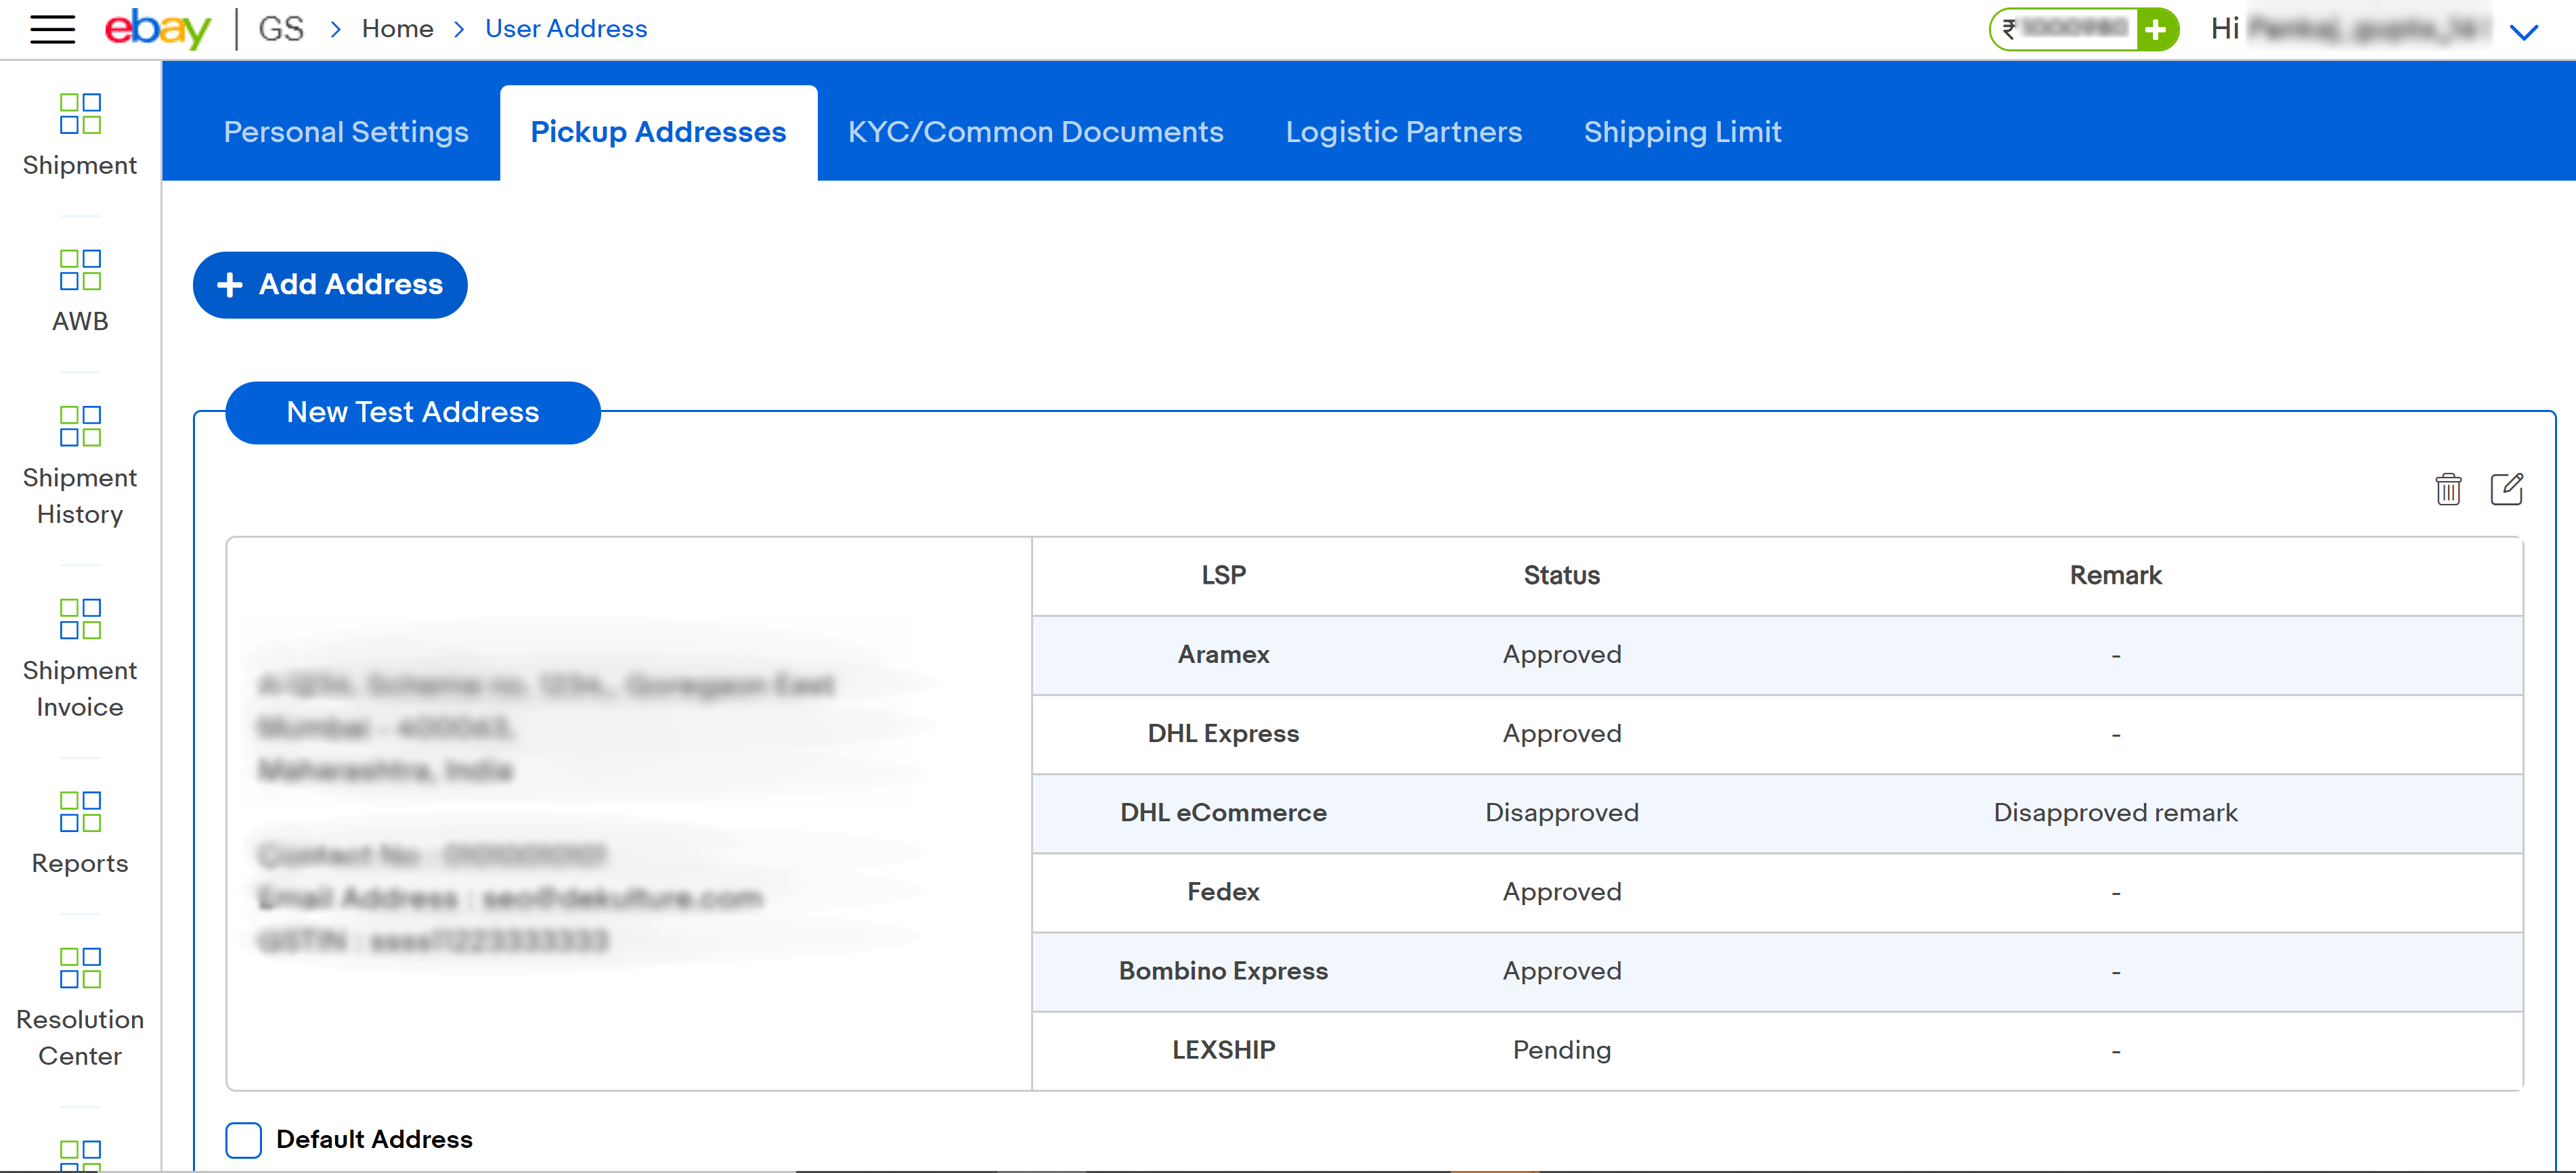The width and height of the screenshot is (2576, 1173).
Task: Click the Shipping Limit tab
Action: pos(1682,130)
